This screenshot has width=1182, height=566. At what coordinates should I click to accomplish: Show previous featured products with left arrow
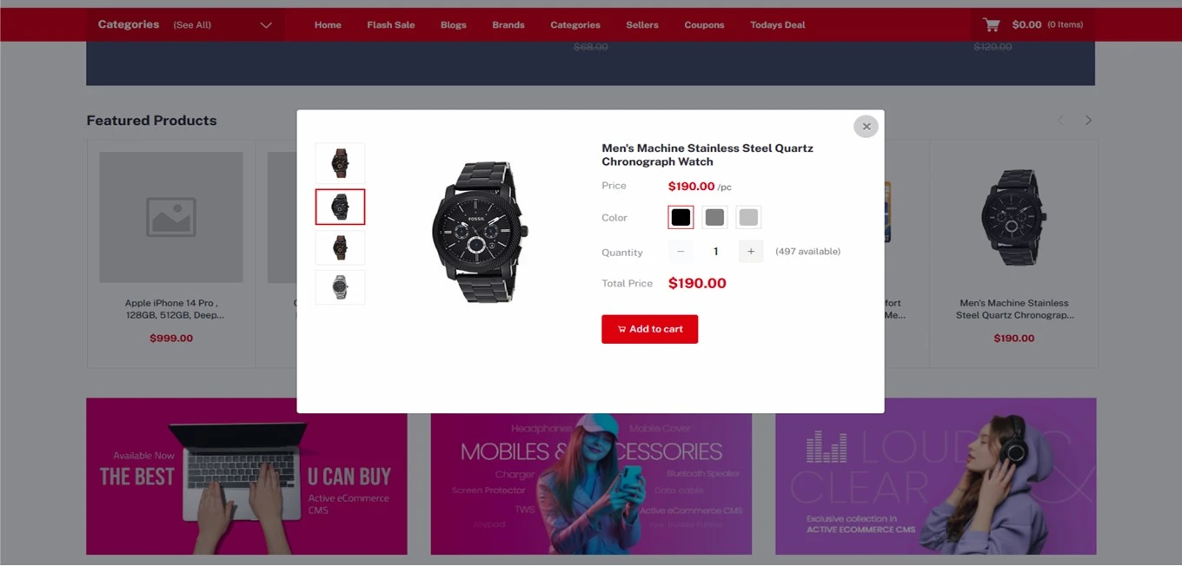point(1059,121)
